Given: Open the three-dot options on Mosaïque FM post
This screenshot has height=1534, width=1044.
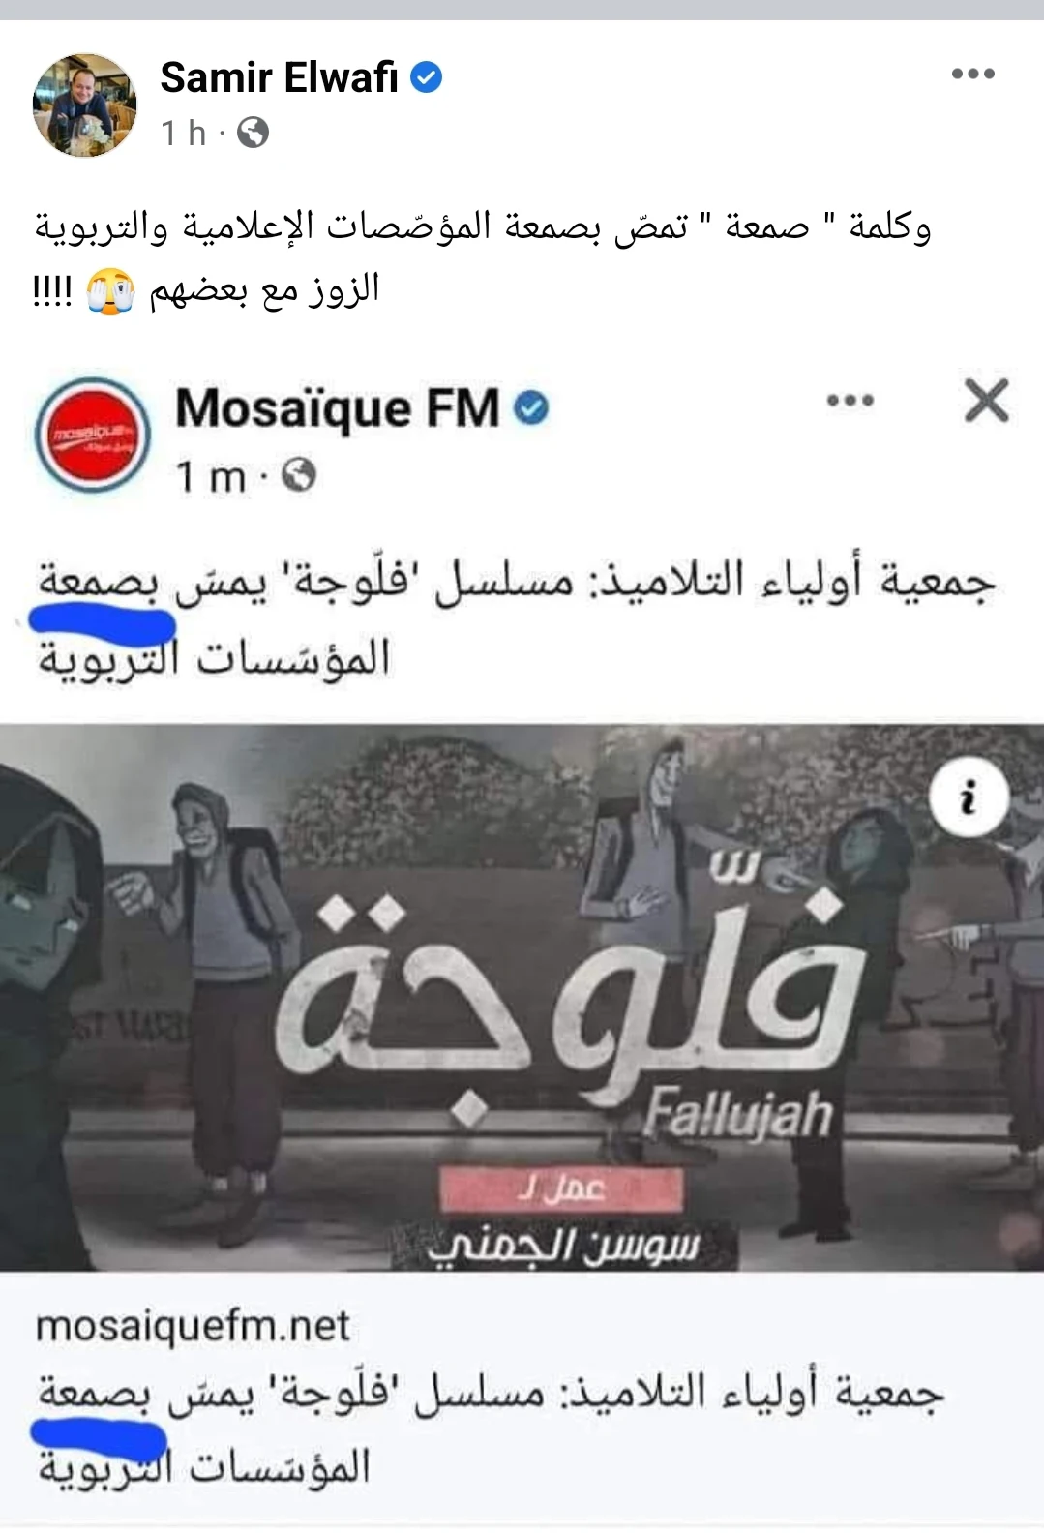Looking at the screenshot, I should point(850,401).
